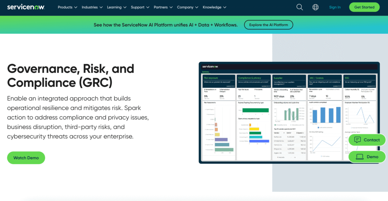Expand the Company menu
The image size is (388, 201).
(188, 7)
